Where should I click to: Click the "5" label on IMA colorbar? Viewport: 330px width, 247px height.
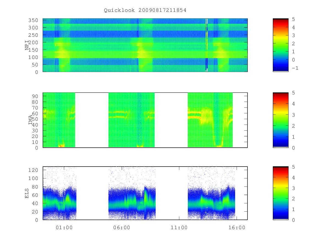click(x=293, y=93)
